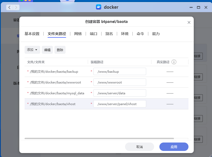Open the 端口 tab

coord(93,34)
